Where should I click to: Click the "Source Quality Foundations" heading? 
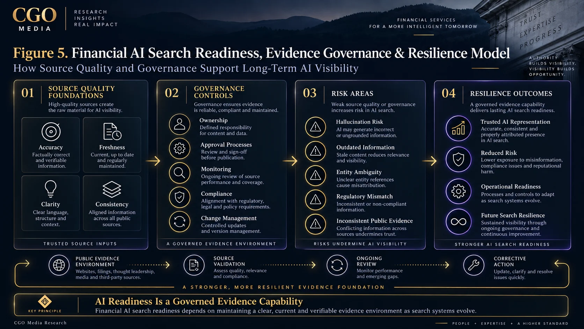tap(81, 92)
